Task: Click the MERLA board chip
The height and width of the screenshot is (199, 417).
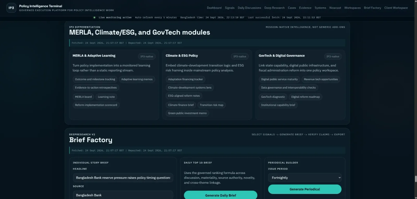Action: (x=83, y=97)
